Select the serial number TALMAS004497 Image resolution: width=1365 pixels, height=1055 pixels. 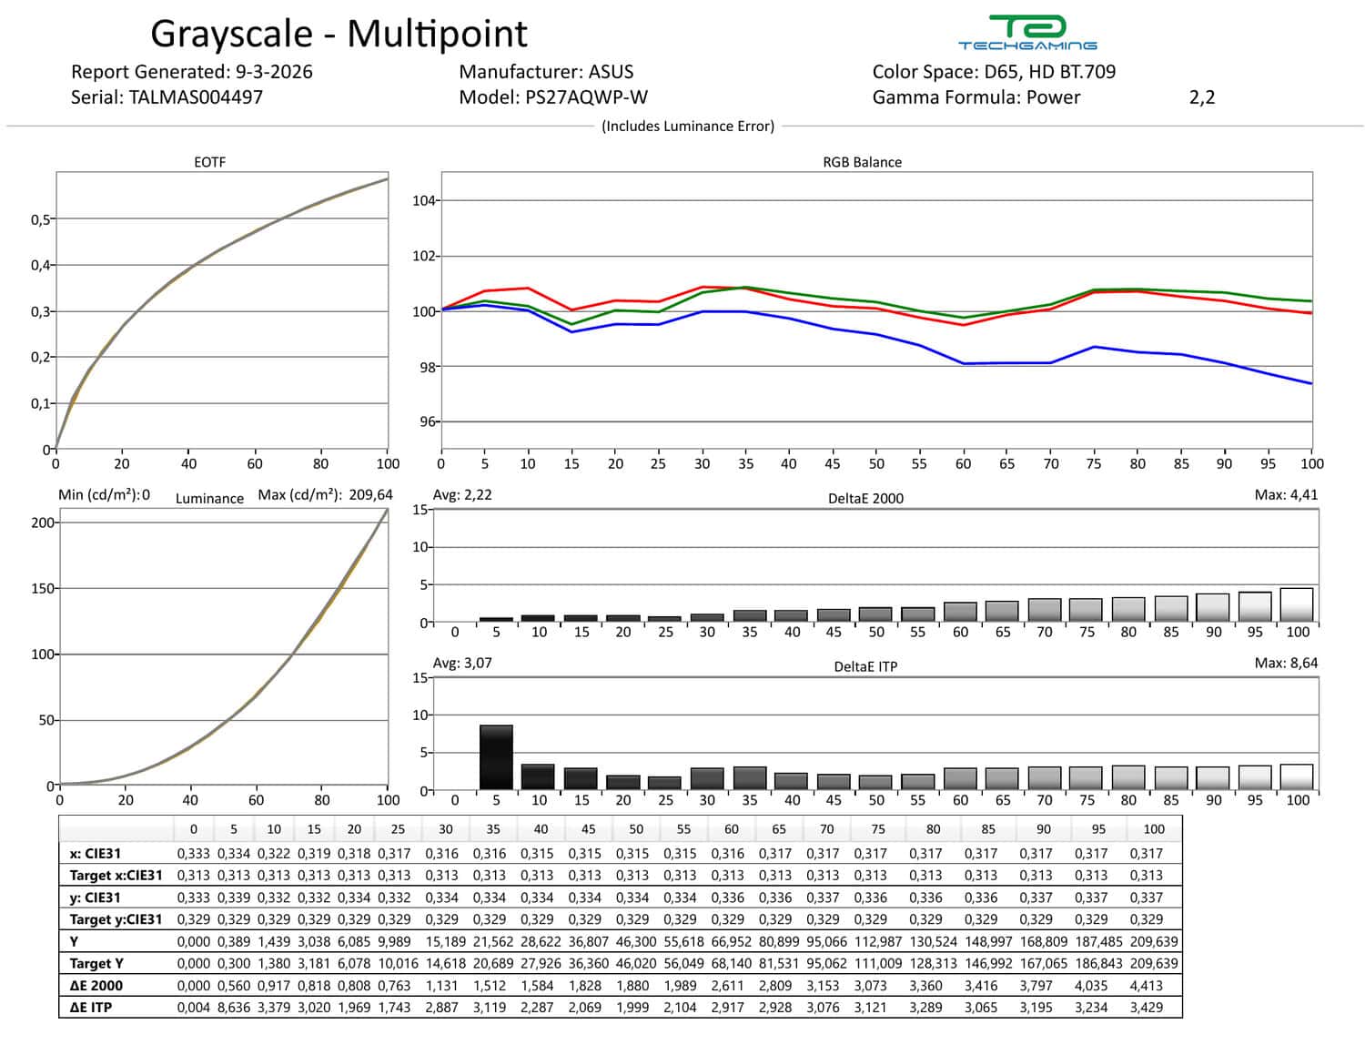[196, 97]
